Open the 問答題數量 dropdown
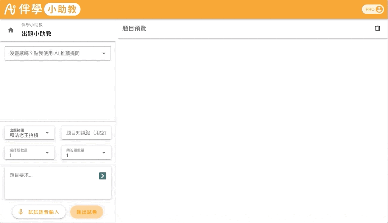The image size is (388, 223). coord(86,153)
